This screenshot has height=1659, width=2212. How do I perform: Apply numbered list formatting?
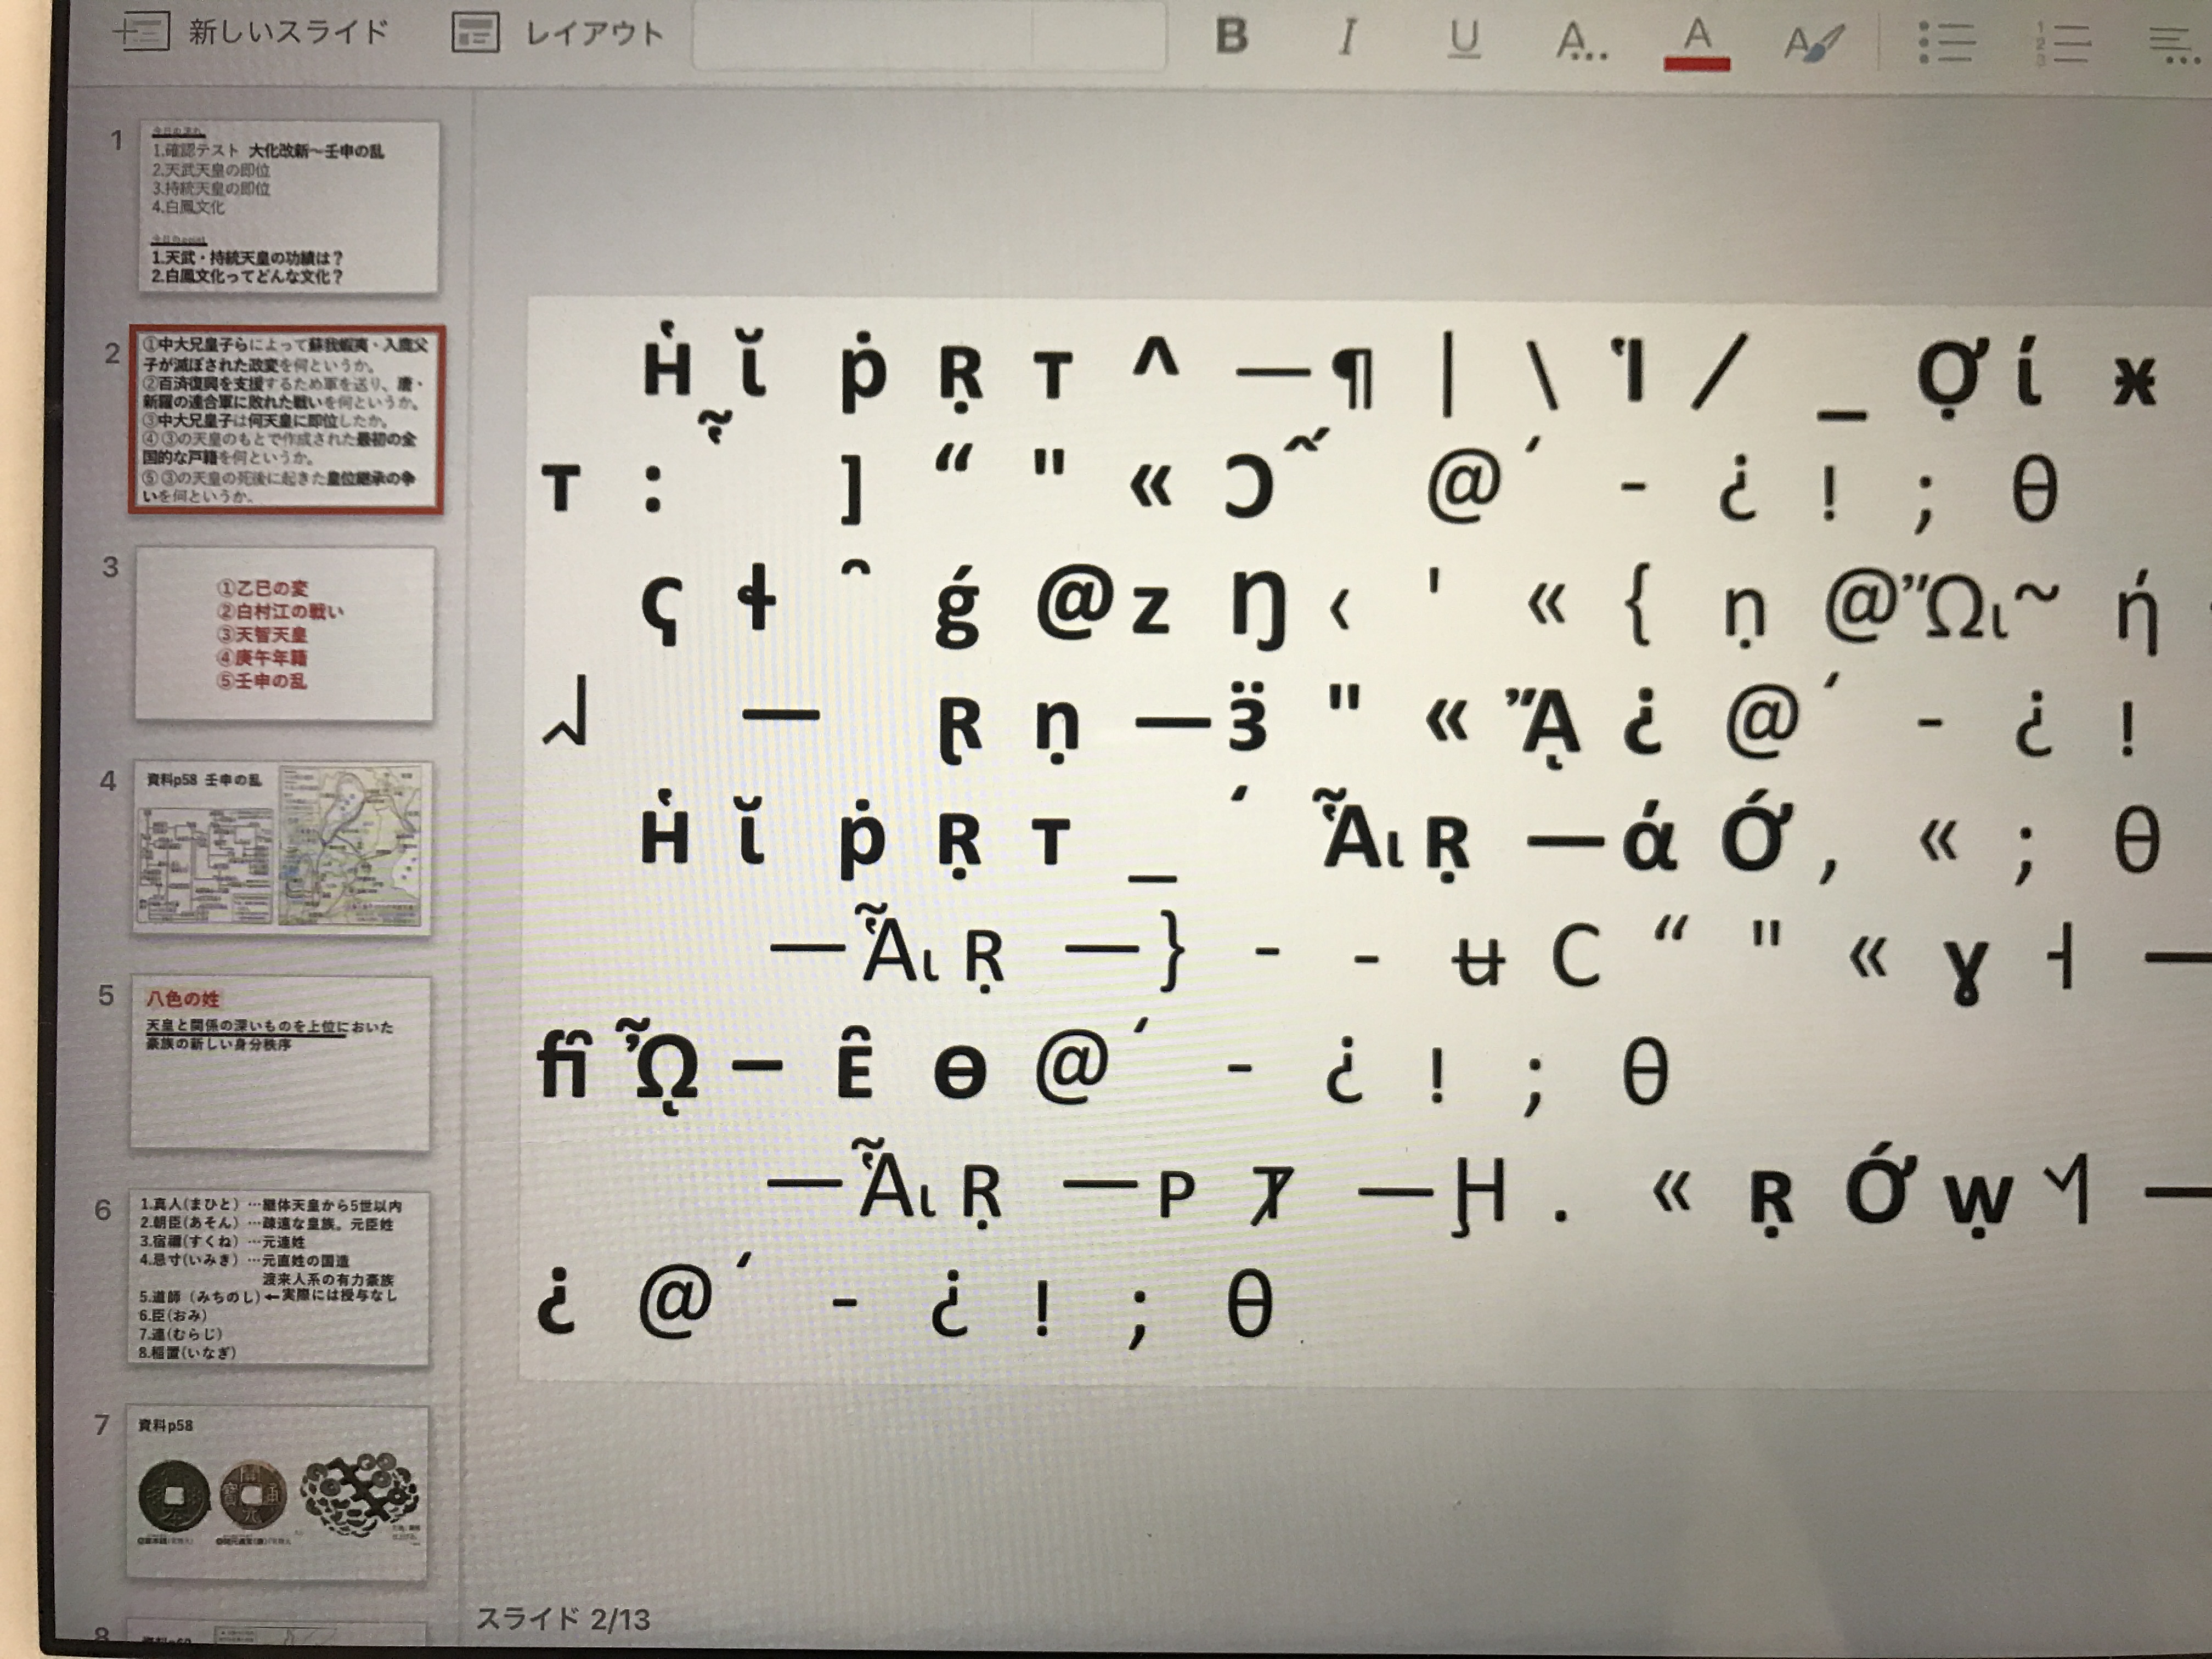pyautogui.click(x=2062, y=44)
